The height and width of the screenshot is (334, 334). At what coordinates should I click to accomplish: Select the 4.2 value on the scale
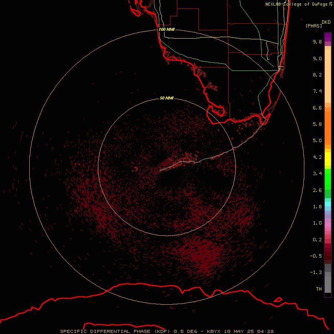(317, 157)
